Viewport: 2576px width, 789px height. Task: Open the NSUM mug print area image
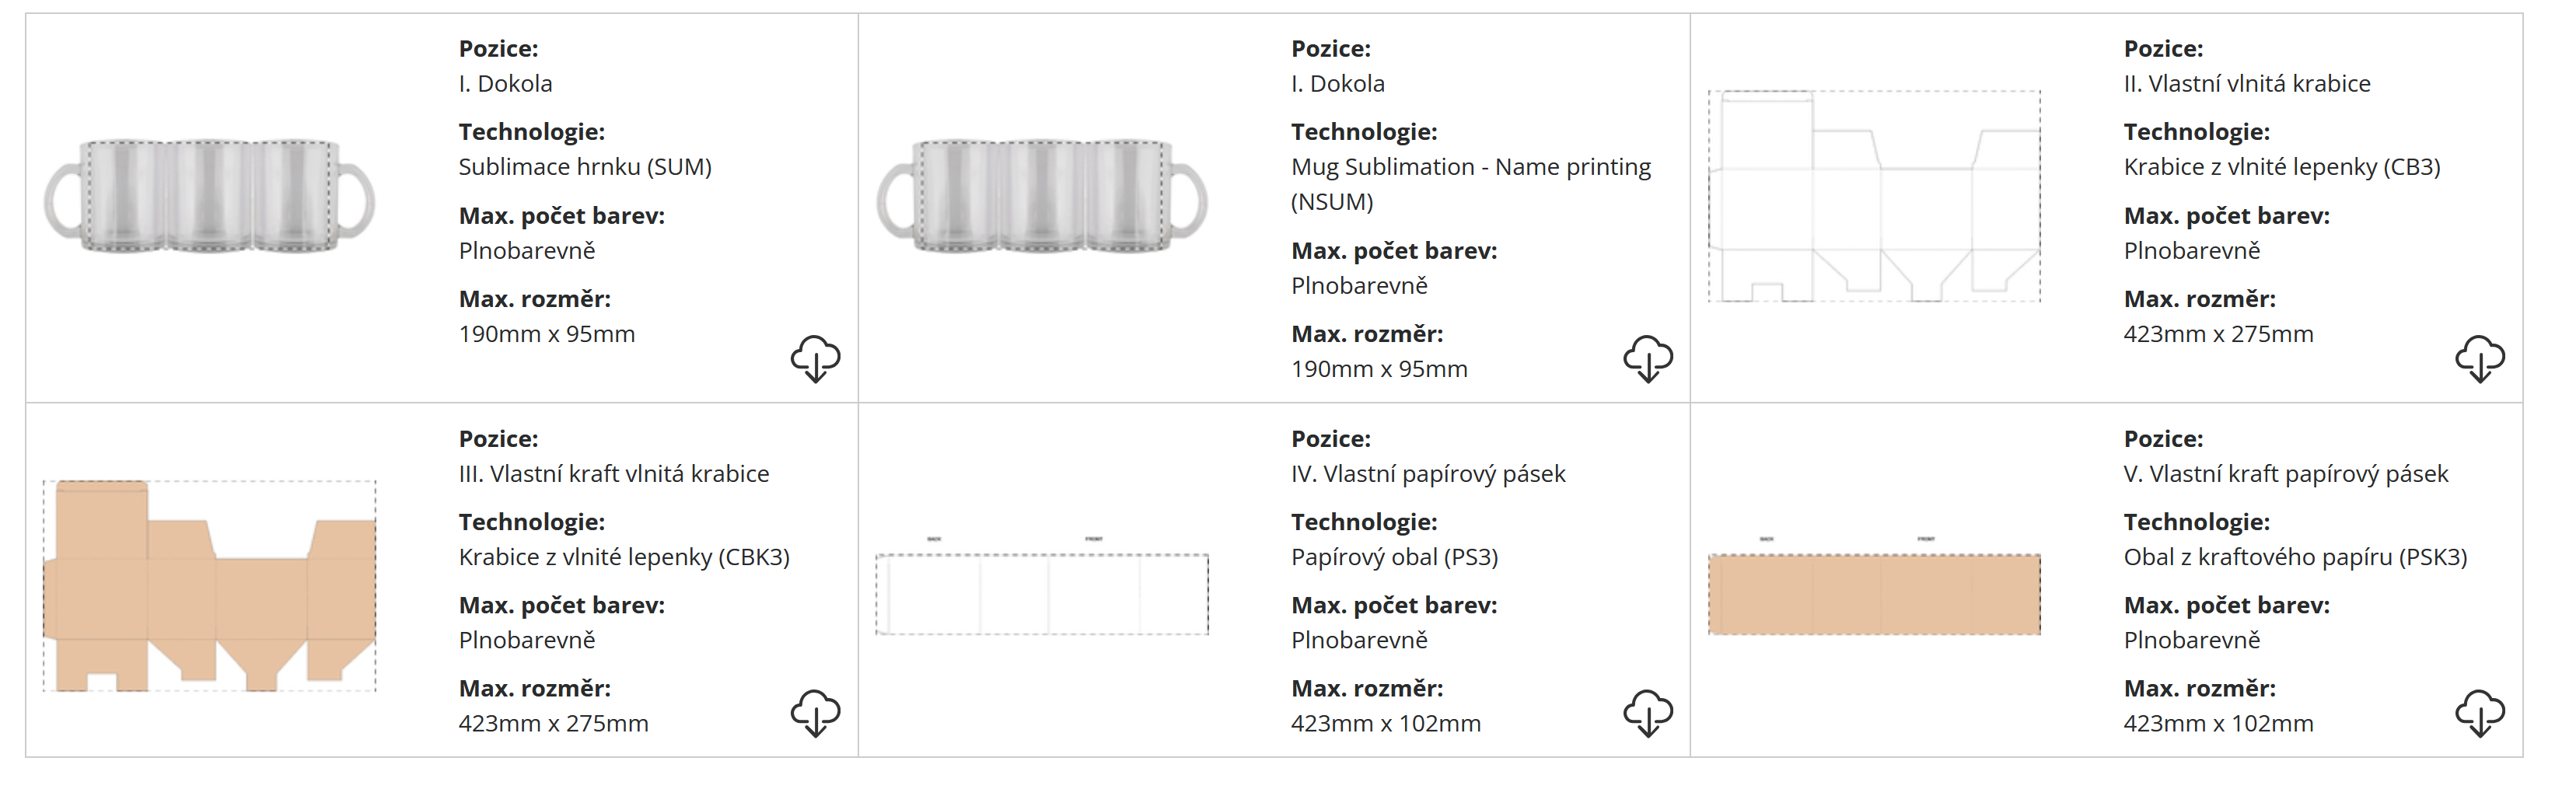click(x=1041, y=196)
